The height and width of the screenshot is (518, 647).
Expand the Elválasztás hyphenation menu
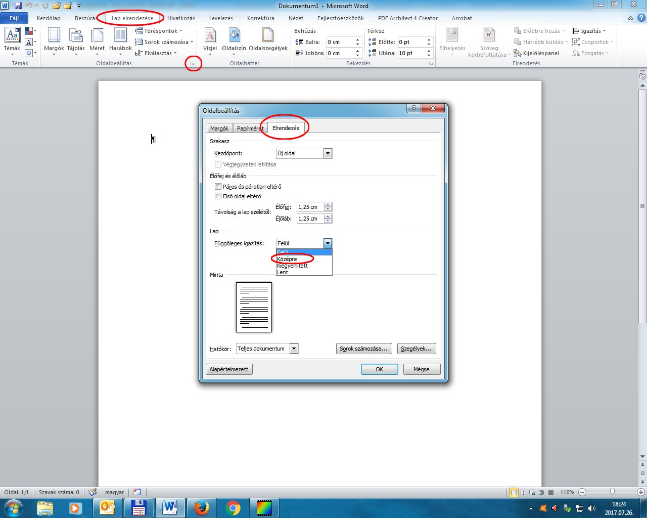[x=156, y=53]
